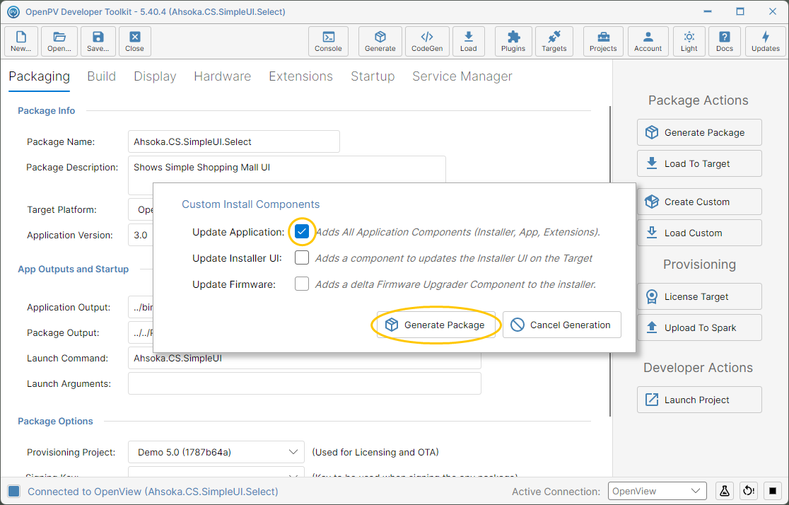Open the Service Manager tab
Image resolution: width=789 pixels, height=505 pixels.
[462, 76]
